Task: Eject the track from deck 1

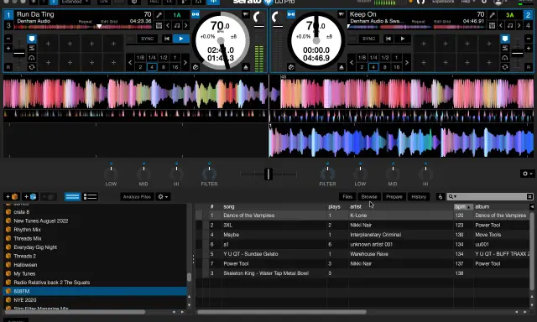Action: point(246,67)
